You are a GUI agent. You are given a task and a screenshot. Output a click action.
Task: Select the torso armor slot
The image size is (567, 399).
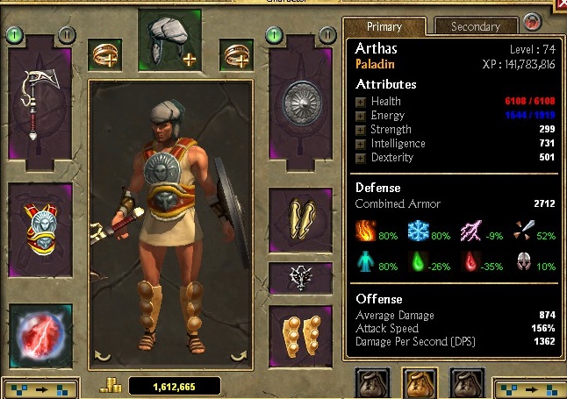40,230
